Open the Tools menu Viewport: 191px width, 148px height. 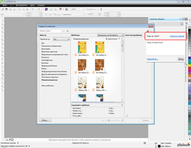[x=22, y=5]
